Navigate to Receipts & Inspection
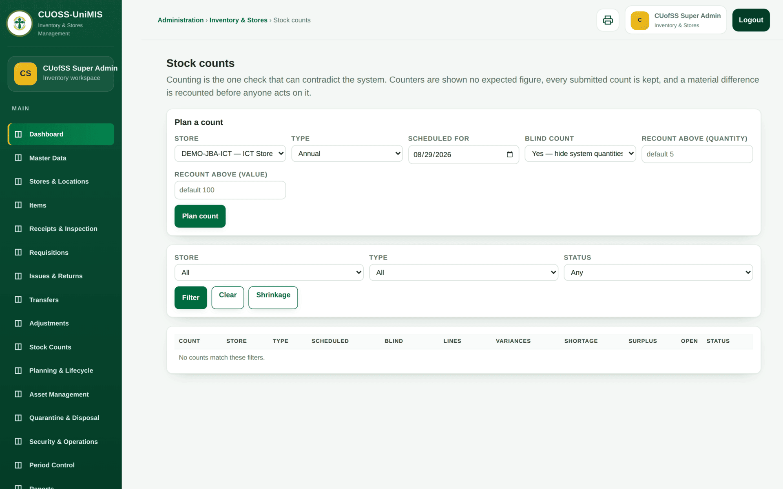 pos(61,229)
